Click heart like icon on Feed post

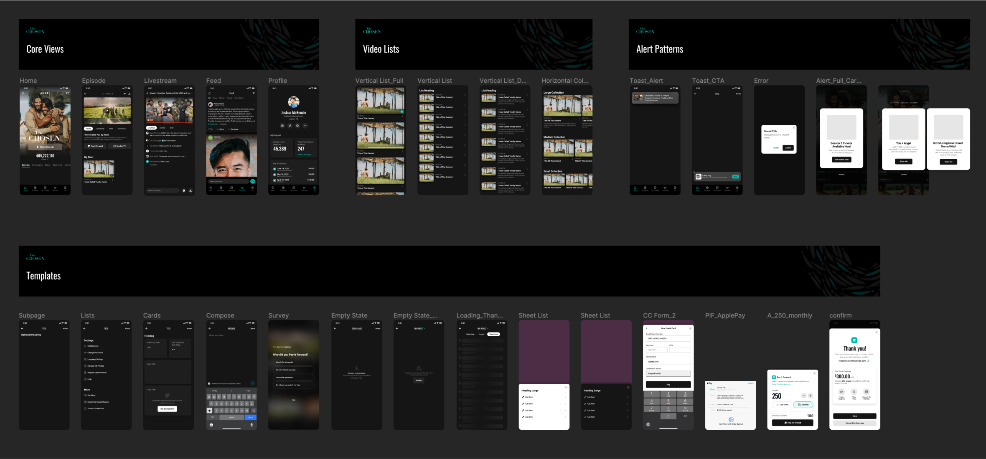pos(209,129)
